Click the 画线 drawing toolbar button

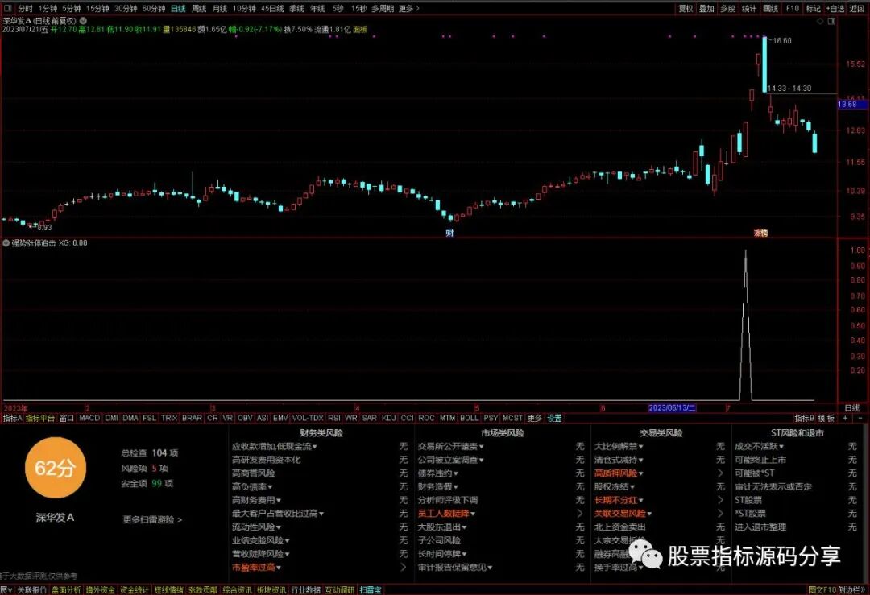pyautogui.click(x=771, y=8)
